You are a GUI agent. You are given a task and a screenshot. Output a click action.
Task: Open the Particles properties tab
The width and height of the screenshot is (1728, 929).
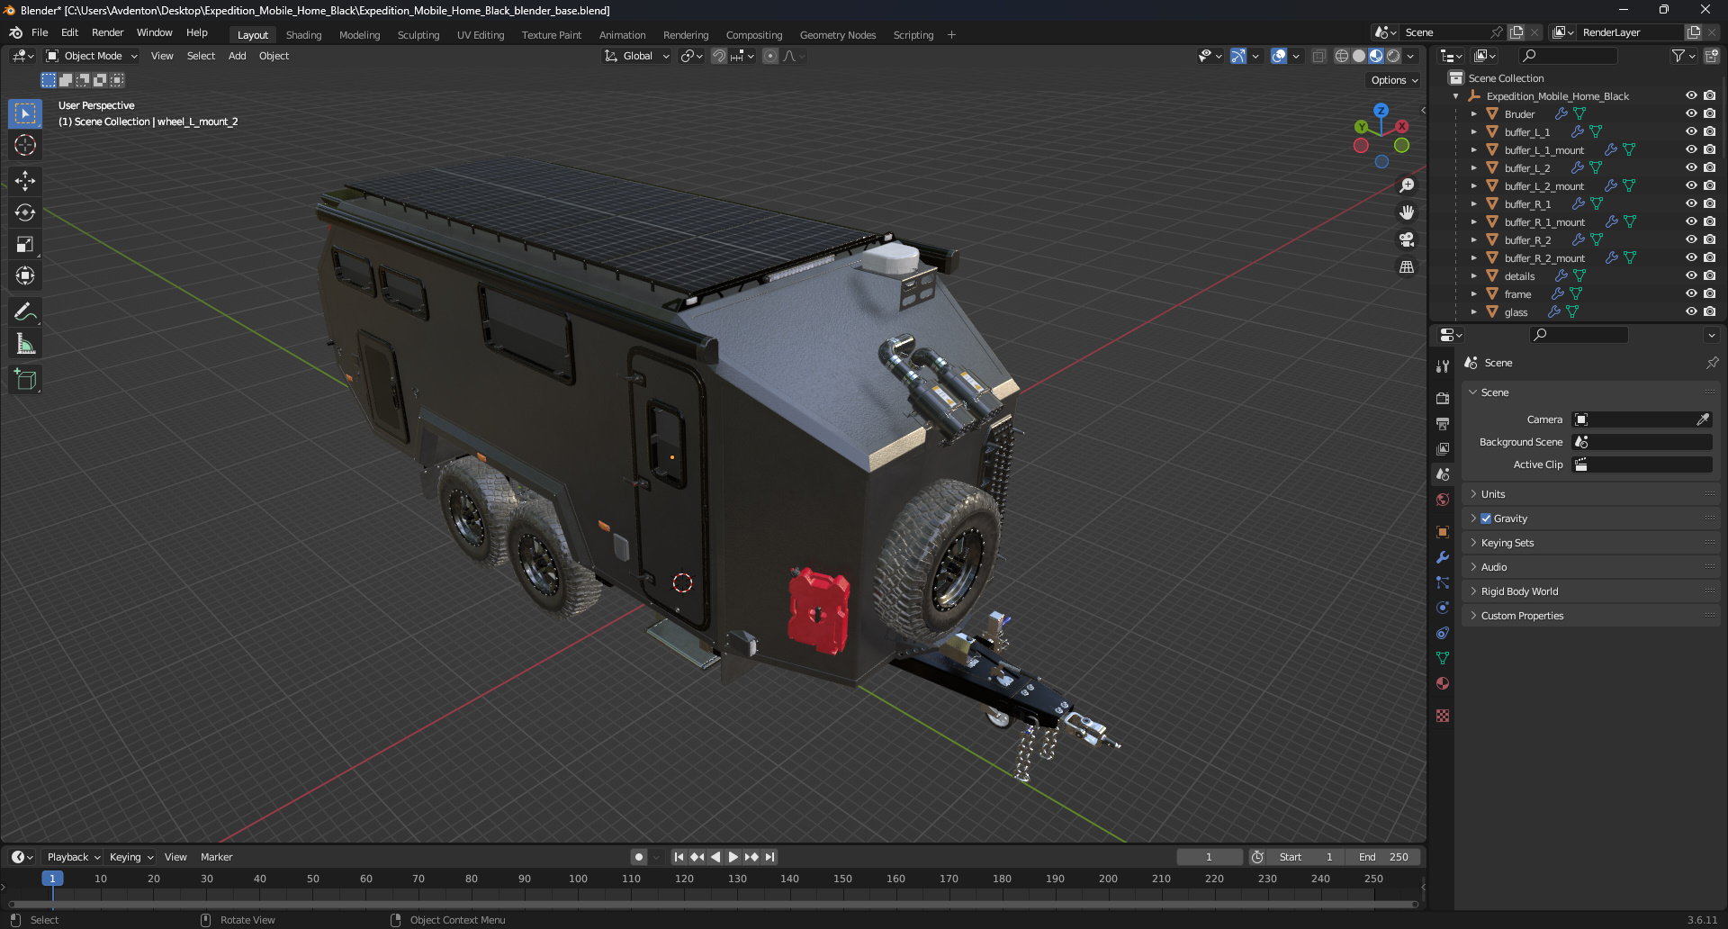(1443, 582)
